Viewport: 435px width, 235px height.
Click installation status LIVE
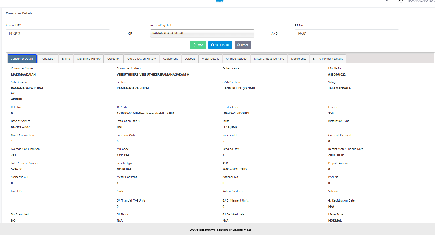(120, 127)
